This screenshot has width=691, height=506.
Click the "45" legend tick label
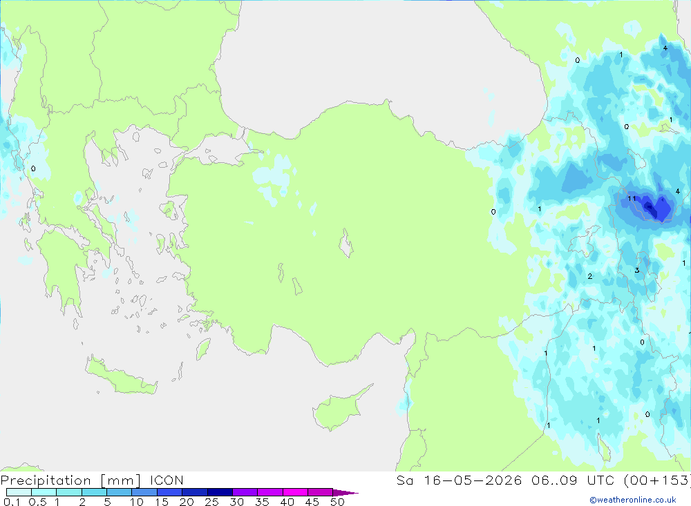[312, 502]
